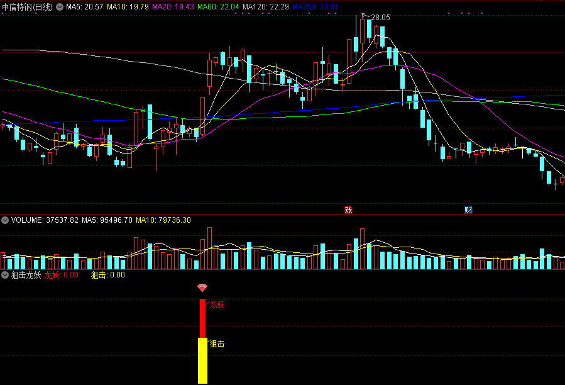Image resolution: width=565 pixels, height=385 pixels.
Task: Click the 狙击: 0.00 value label
Action: [x=107, y=275]
